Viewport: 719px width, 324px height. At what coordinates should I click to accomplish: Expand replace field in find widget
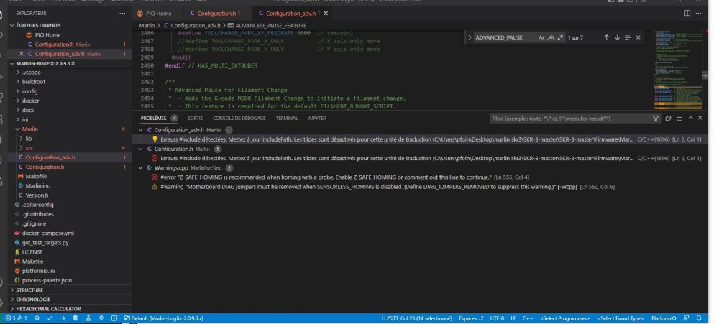click(x=470, y=37)
